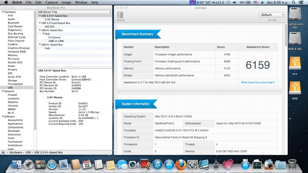Viewport: 308px width, 173px height.
Task: Open yellow Notes icon in dock
Action: (x=111, y=164)
